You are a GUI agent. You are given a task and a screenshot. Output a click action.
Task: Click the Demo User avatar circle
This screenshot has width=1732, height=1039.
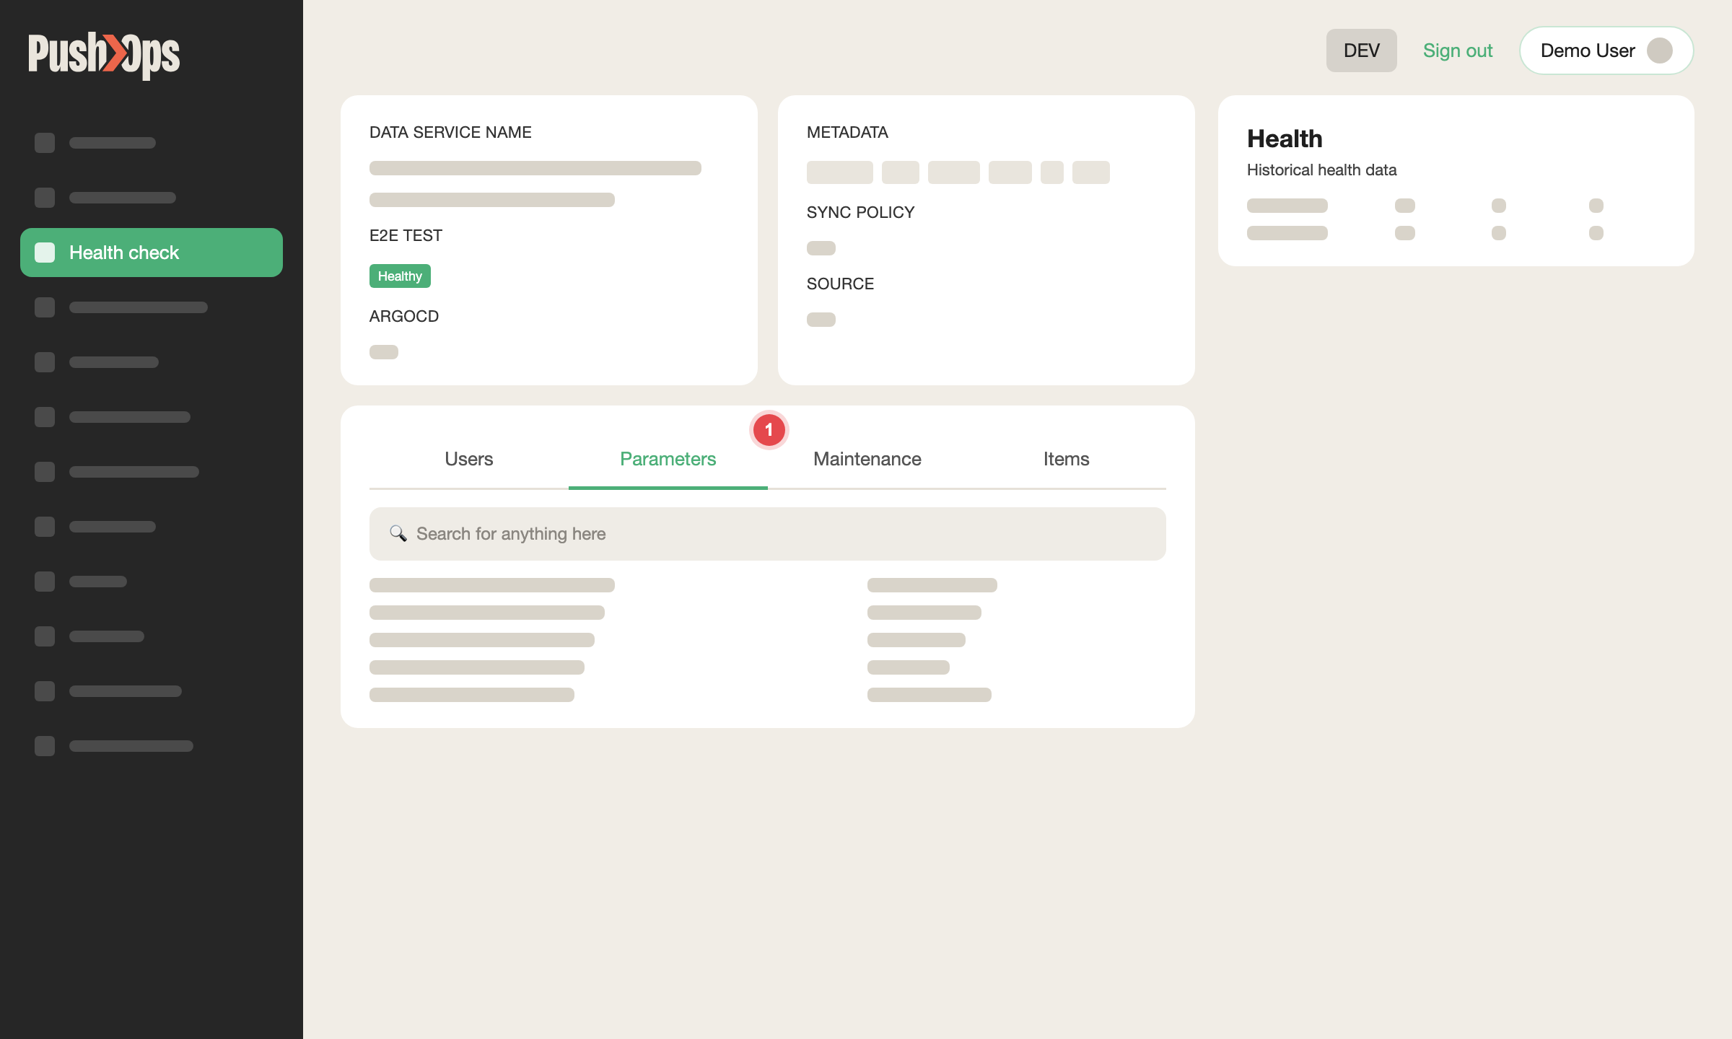pos(1660,51)
